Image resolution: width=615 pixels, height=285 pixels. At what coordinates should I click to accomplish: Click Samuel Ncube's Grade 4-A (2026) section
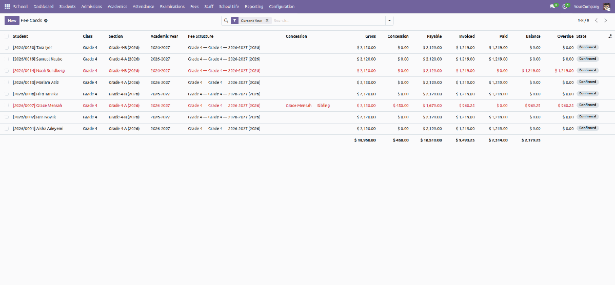[x=124, y=59]
